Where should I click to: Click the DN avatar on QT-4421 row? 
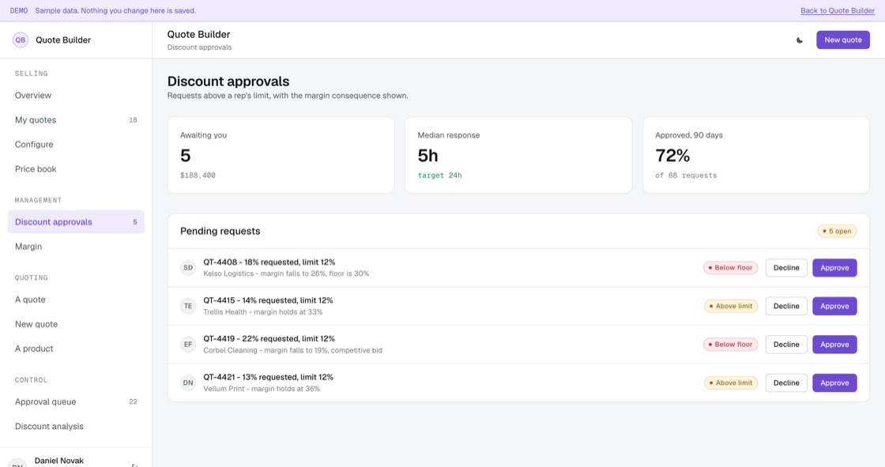188,383
